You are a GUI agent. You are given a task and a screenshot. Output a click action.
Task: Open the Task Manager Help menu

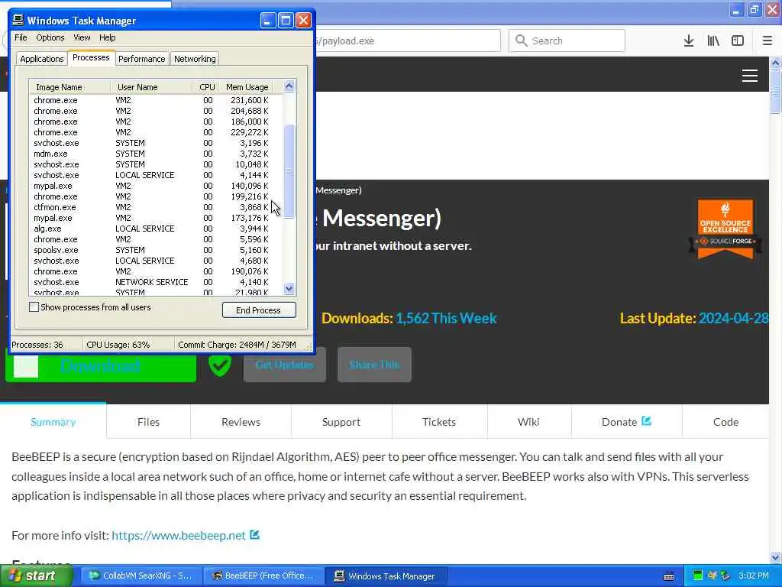[107, 37]
